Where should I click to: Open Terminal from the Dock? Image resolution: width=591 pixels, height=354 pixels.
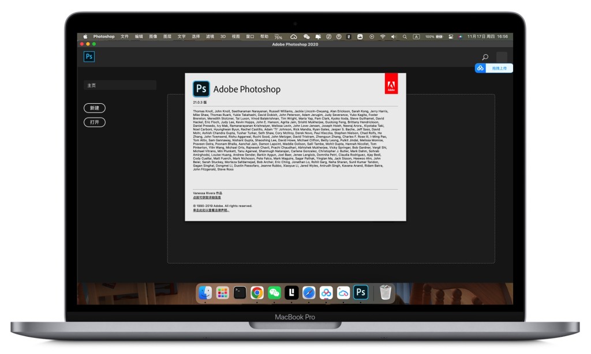(240, 293)
